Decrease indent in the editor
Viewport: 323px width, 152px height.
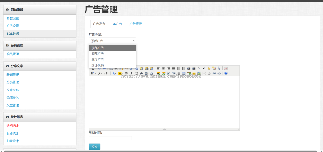point(194,68)
